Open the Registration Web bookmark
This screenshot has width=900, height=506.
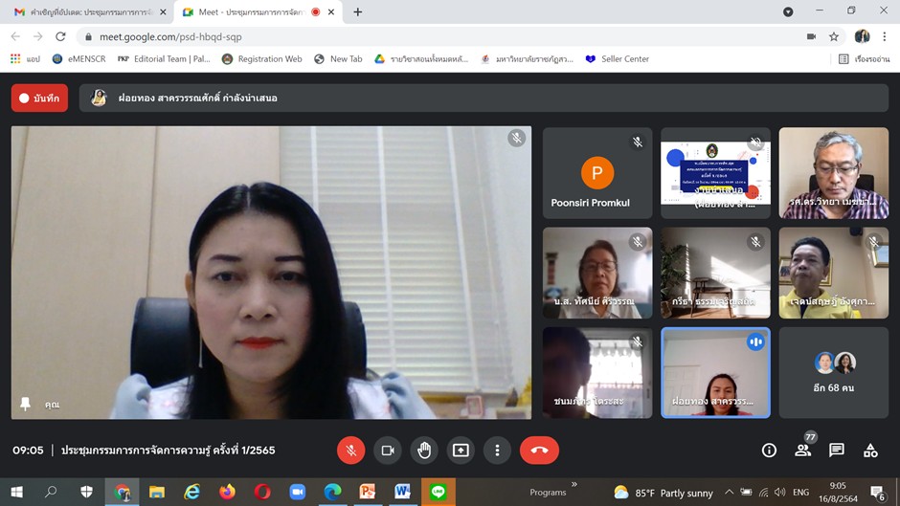261,58
